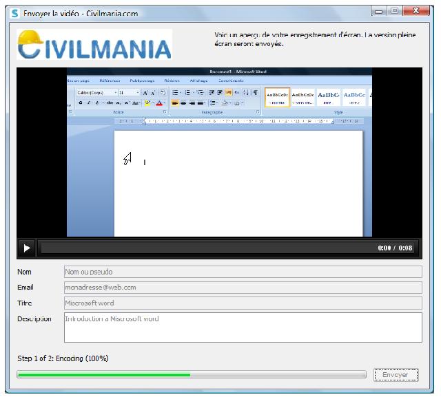Image resolution: width=441 pixels, height=399 pixels.
Task: Click the 'Titre' field label
Action: (x=25, y=303)
